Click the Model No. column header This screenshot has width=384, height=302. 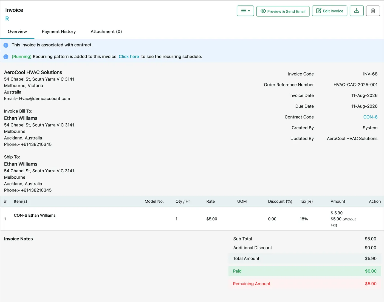(154, 201)
